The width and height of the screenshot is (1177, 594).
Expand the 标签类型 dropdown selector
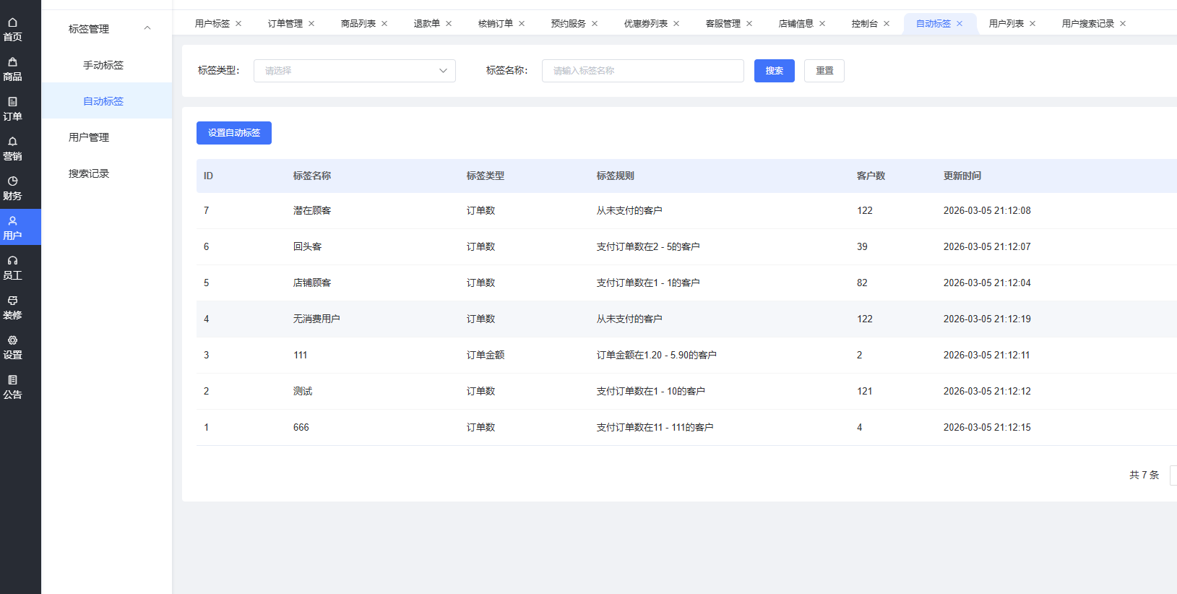click(x=354, y=71)
